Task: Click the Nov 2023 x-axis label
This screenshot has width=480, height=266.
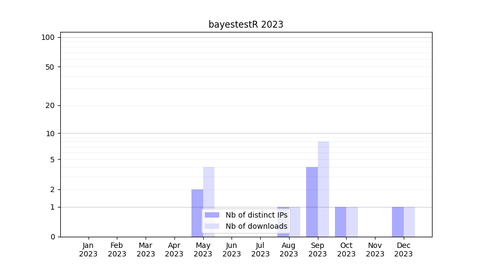Action: (375, 250)
